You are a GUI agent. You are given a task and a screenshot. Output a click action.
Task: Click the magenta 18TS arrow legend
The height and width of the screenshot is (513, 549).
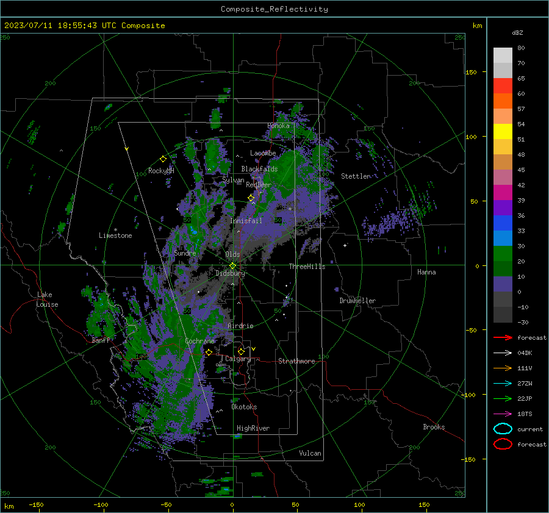point(503,414)
